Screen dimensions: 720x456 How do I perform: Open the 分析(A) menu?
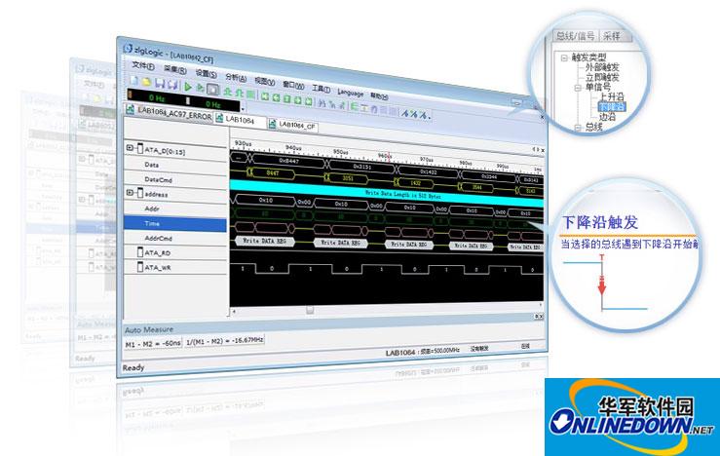(236, 78)
